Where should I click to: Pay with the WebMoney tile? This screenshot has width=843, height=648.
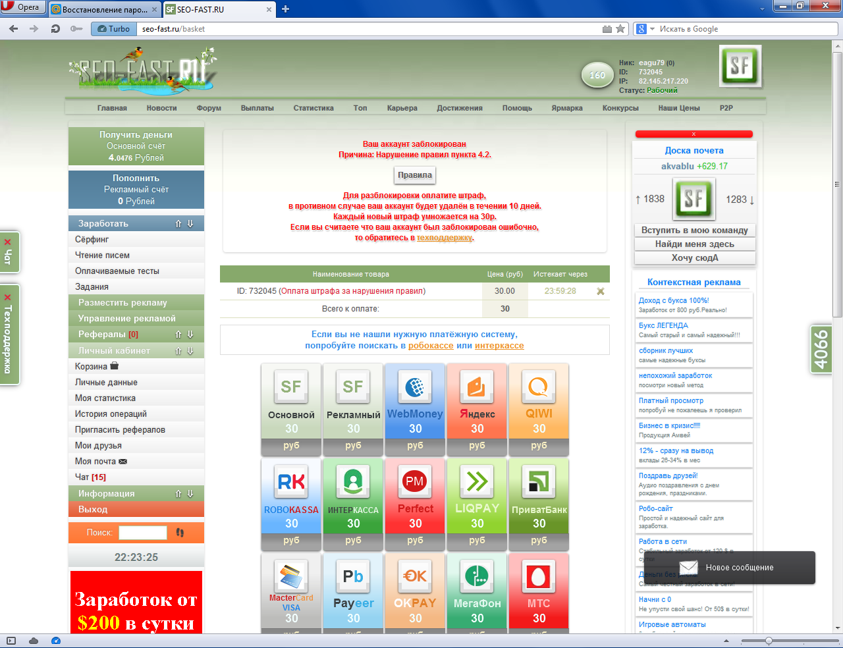[415, 410]
